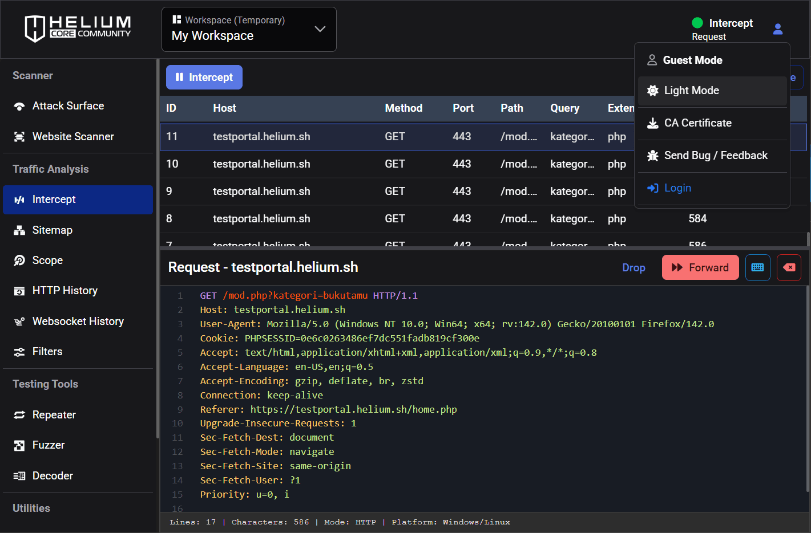The width and height of the screenshot is (811, 533).
Task: Open the Decoder tool
Action: (x=53, y=476)
